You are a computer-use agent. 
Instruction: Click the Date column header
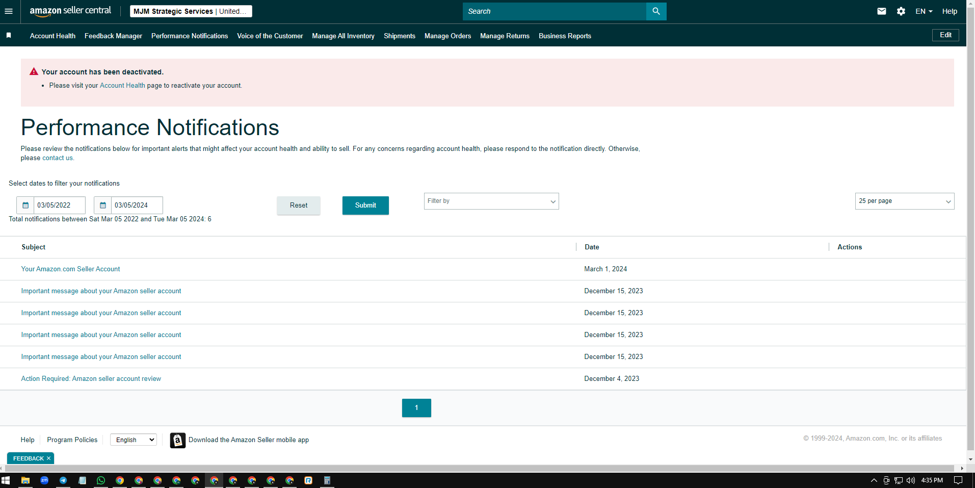pyautogui.click(x=592, y=247)
